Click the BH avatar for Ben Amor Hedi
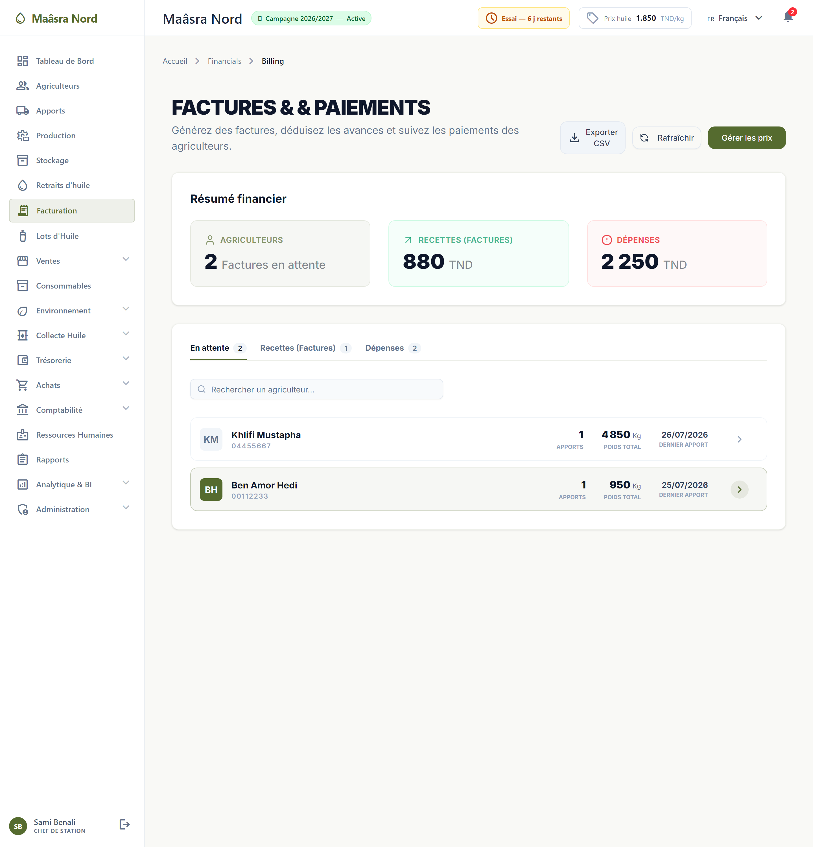Screen dimensions: 813x847 click(x=211, y=490)
